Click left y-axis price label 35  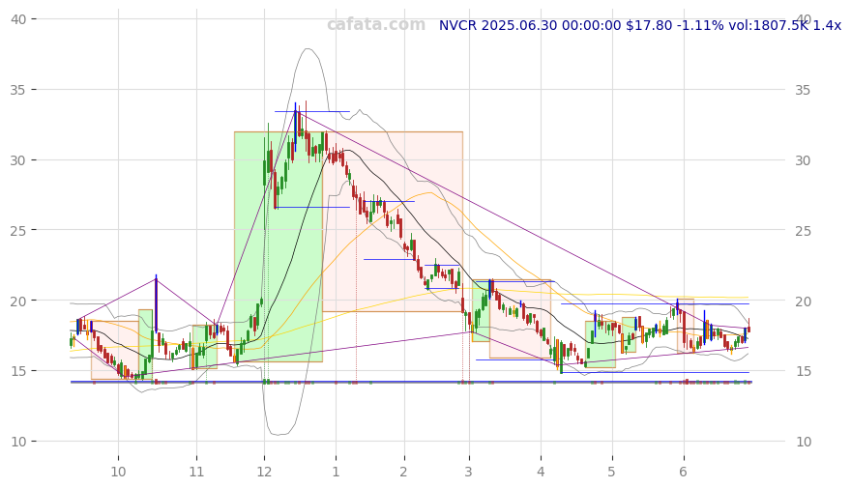point(18,90)
